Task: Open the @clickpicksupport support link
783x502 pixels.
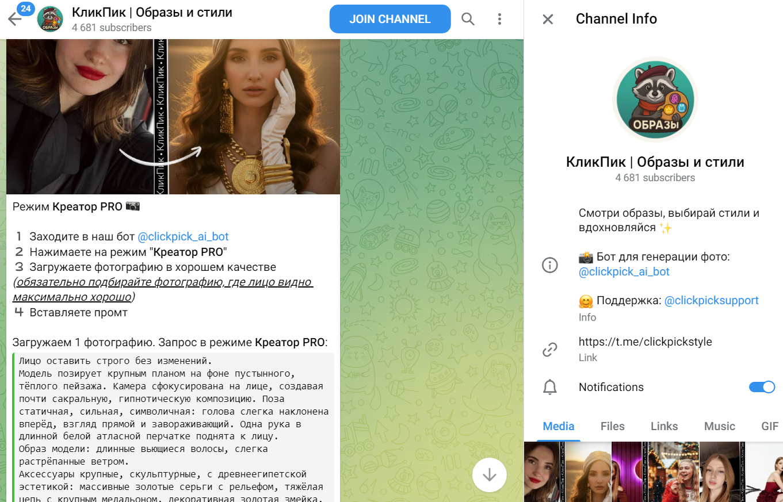Action: (x=711, y=300)
